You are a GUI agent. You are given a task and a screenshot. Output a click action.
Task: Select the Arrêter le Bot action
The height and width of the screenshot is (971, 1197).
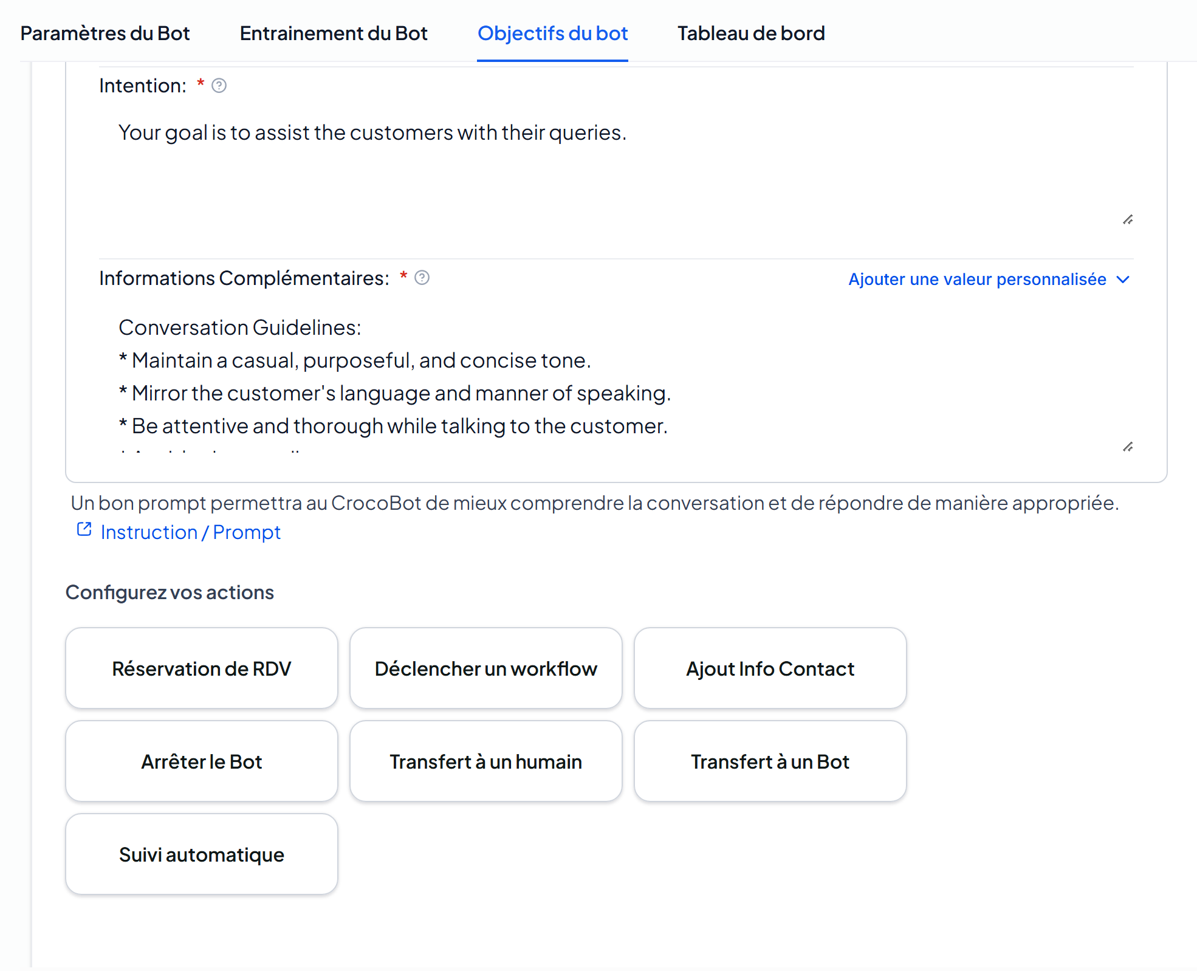point(202,761)
